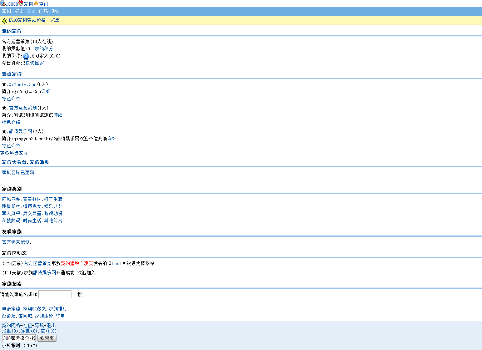Focus the family name or ID search field
Viewport: 482px width, 350px height.
(x=55, y=294)
